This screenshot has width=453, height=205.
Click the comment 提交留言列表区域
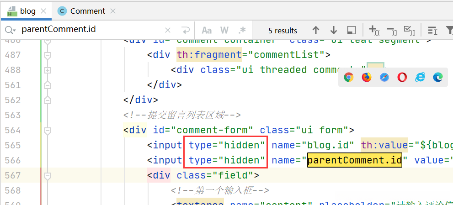click(x=182, y=115)
